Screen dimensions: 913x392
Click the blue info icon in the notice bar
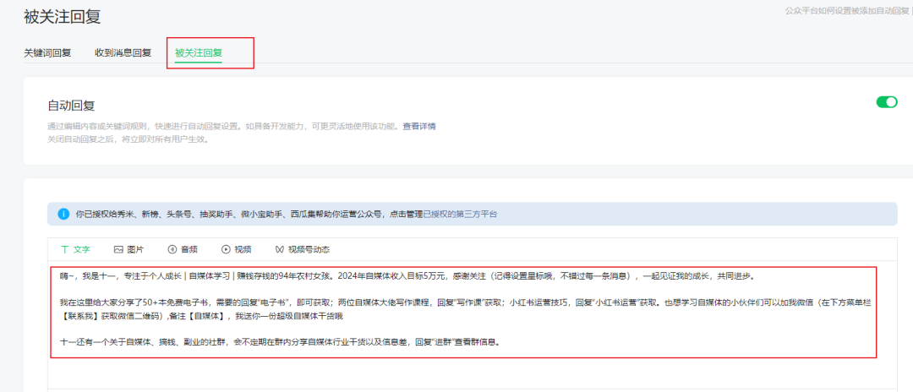[63, 214]
